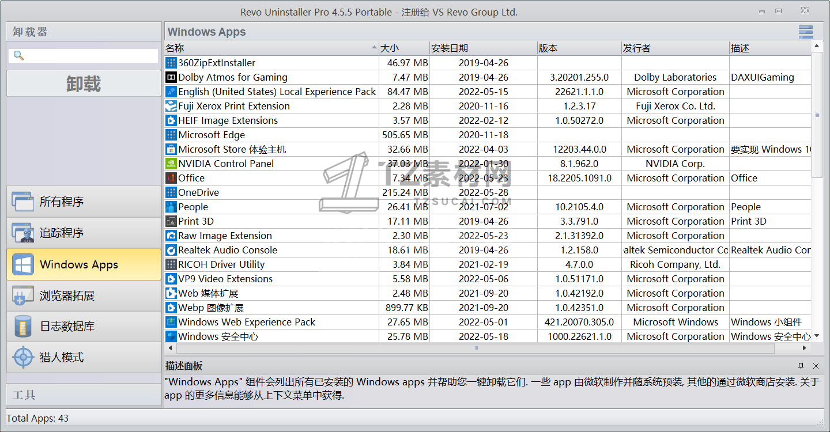Viewport: 830px width, 432px height.
Task: Click the HEIF Image Extensions icon
Action: coord(171,120)
